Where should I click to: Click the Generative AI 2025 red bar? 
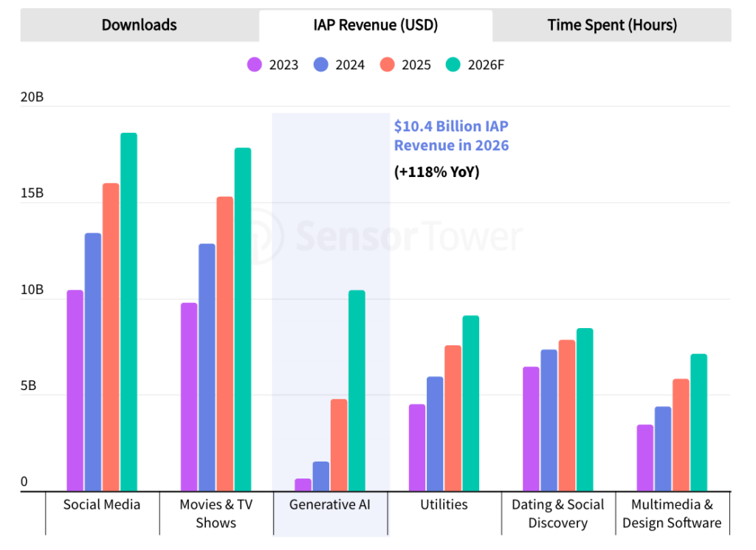(339, 445)
